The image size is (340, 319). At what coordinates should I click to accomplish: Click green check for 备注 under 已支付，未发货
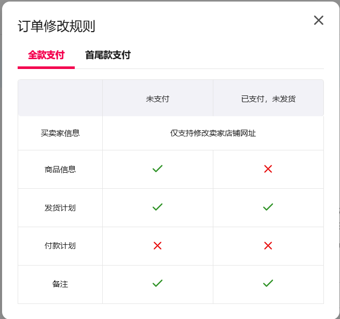pos(268,283)
